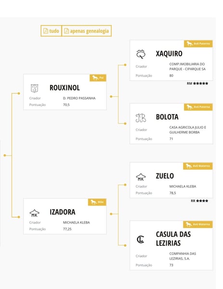This screenshot has height=289, width=223.
Task: Open CASULA DAS LEZIRIAS horse name
Action: [173, 239]
